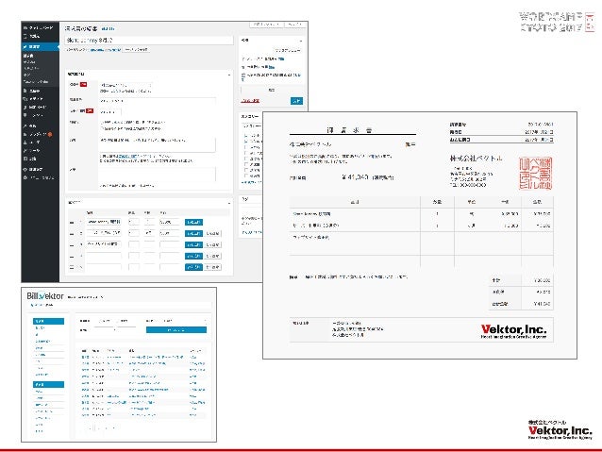602x452 pixels.
Task: Click blue add-row button in the last line-item row
Action: 193,267
